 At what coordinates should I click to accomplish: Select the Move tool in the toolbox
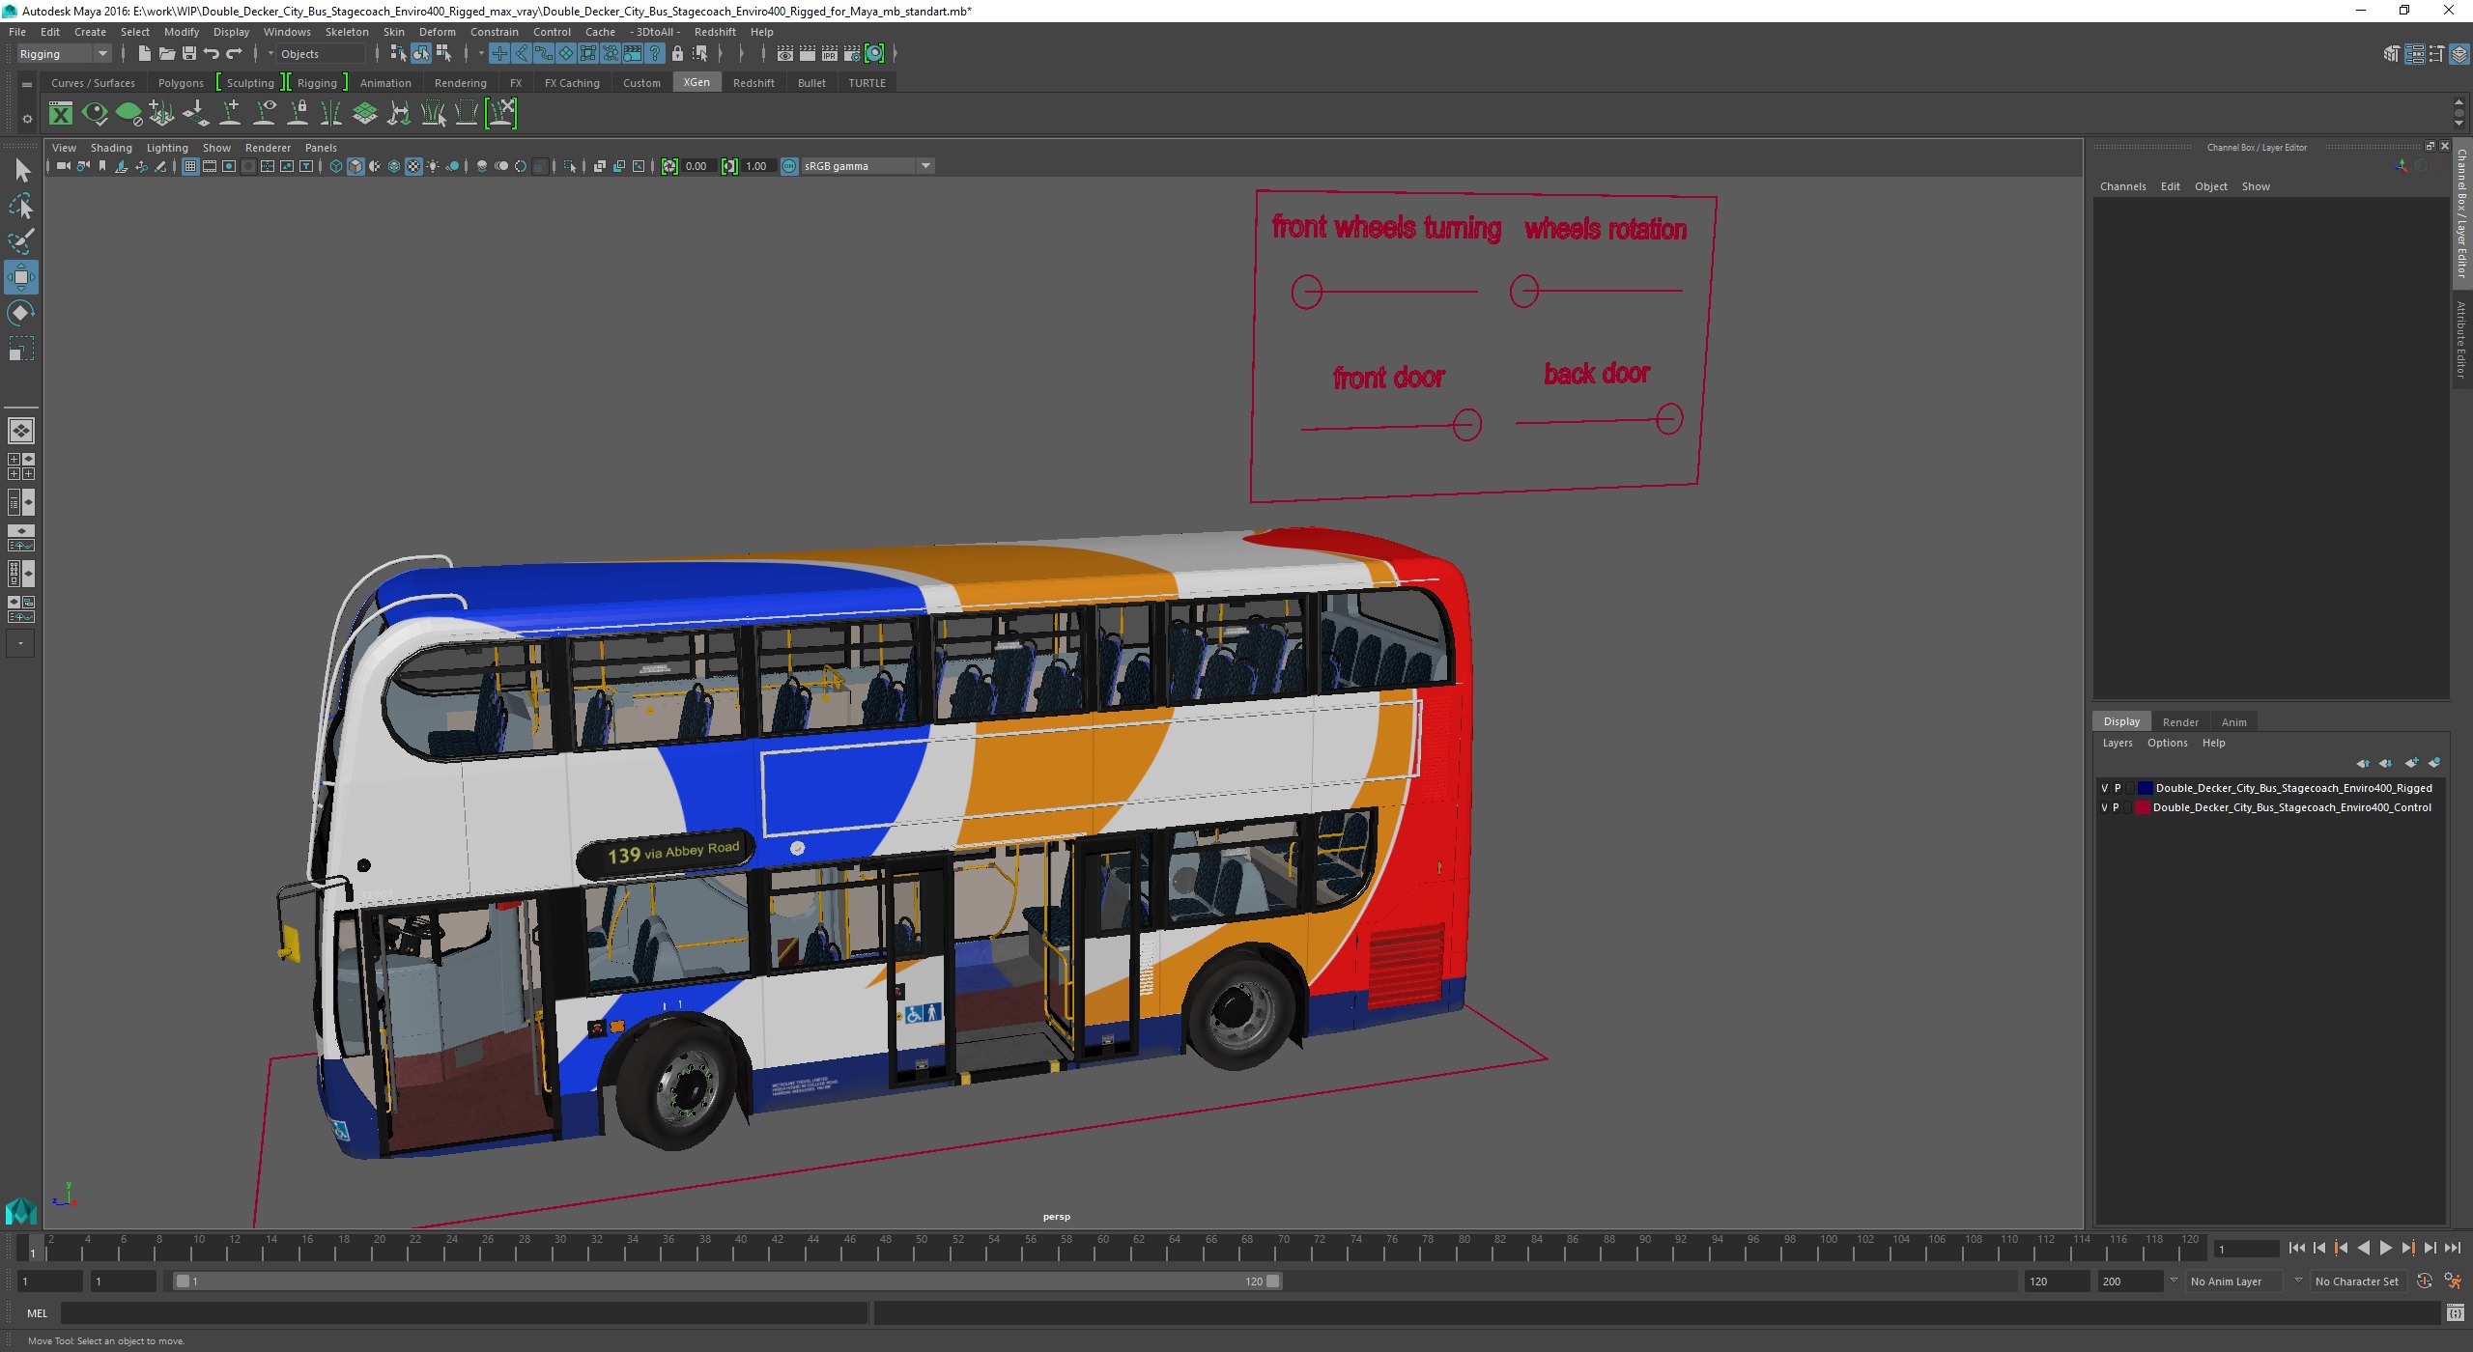coord(21,277)
